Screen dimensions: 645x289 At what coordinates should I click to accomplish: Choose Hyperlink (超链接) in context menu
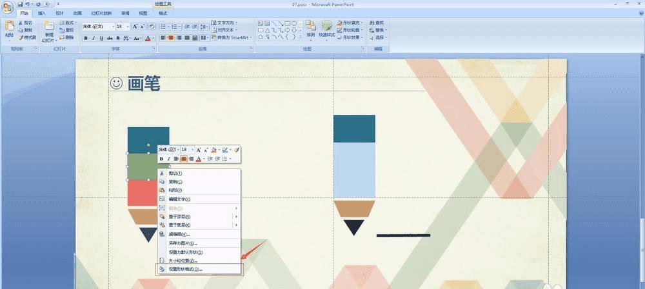[x=199, y=234]
